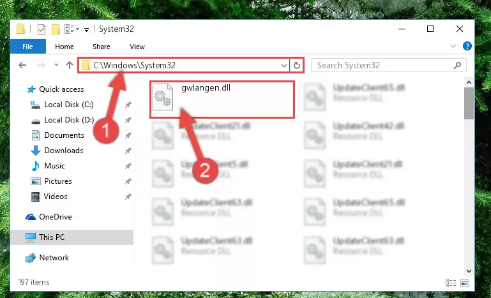
Task: Click the 197 items status text
Action: pyautogui.click(x=34, y=282)
